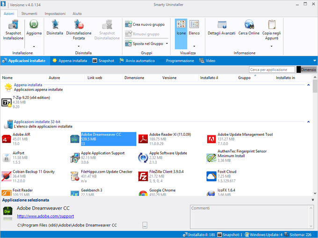Click the Dimensio search filter button

[306, 70]
